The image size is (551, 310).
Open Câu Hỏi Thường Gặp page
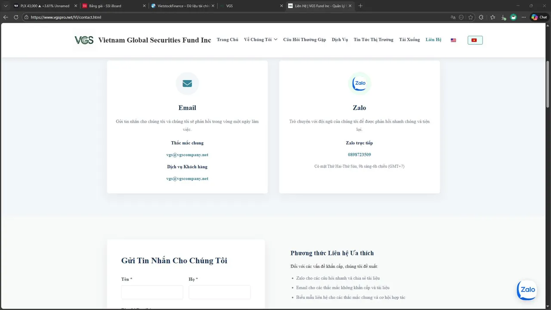tap(304, 40)
